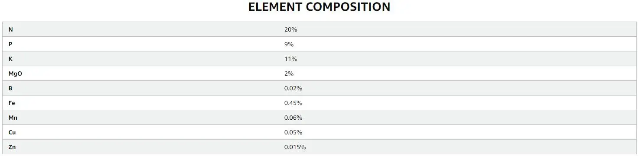Click the 9% phosphorus value
This screenshot has width=639, height=156.
coord(289,44)
